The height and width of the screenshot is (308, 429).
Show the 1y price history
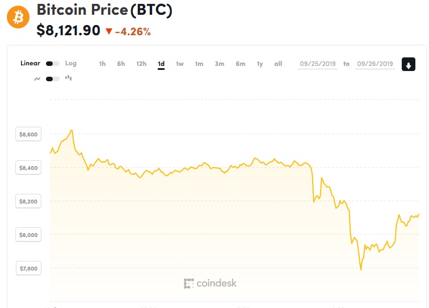pos(260,64)
